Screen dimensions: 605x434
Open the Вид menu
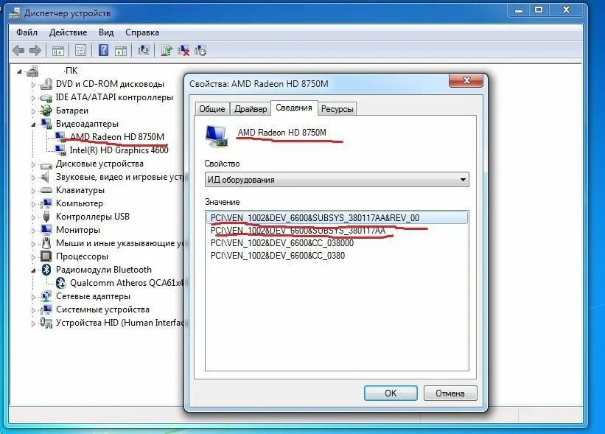tap(106, 32)
